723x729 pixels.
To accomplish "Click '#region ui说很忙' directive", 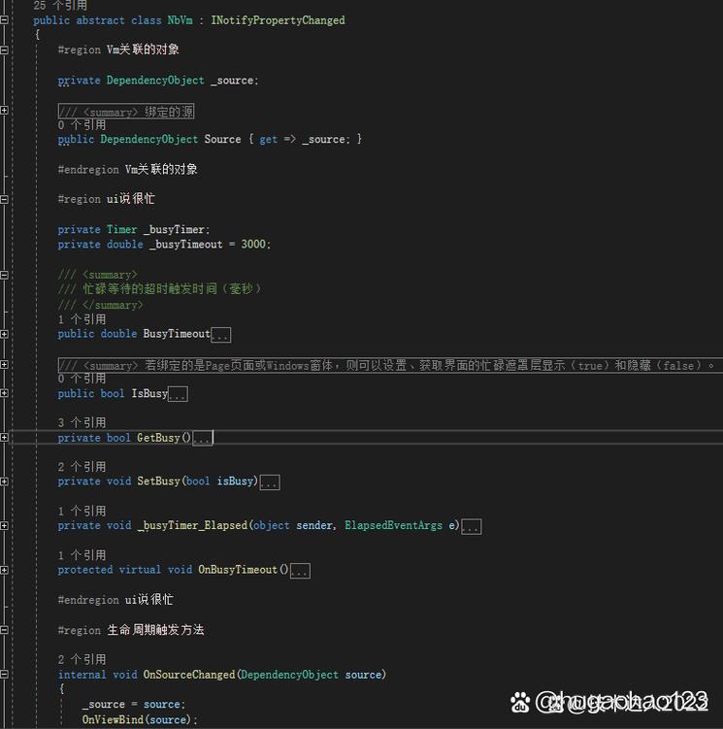I will [106, 199].
